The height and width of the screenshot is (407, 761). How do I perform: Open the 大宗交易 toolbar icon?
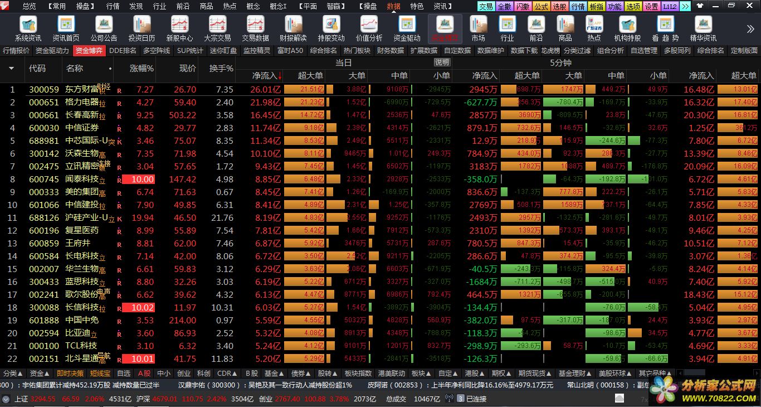217,28
